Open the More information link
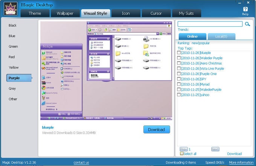The image size is (256, 166). (x=241, y=162)
